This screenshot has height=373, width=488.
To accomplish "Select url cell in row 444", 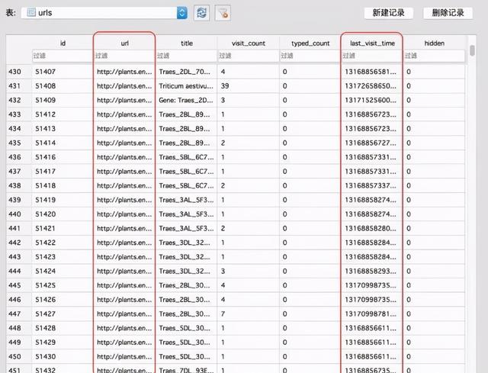I will tap(124, 272).
